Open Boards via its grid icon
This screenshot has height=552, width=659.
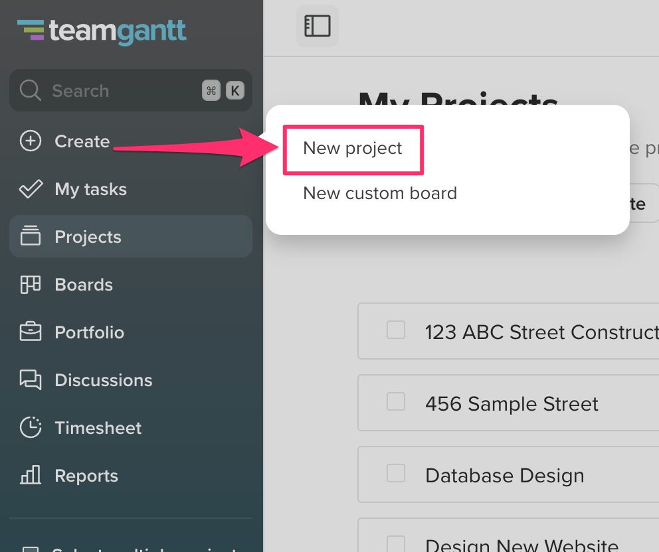click(31, 285)
